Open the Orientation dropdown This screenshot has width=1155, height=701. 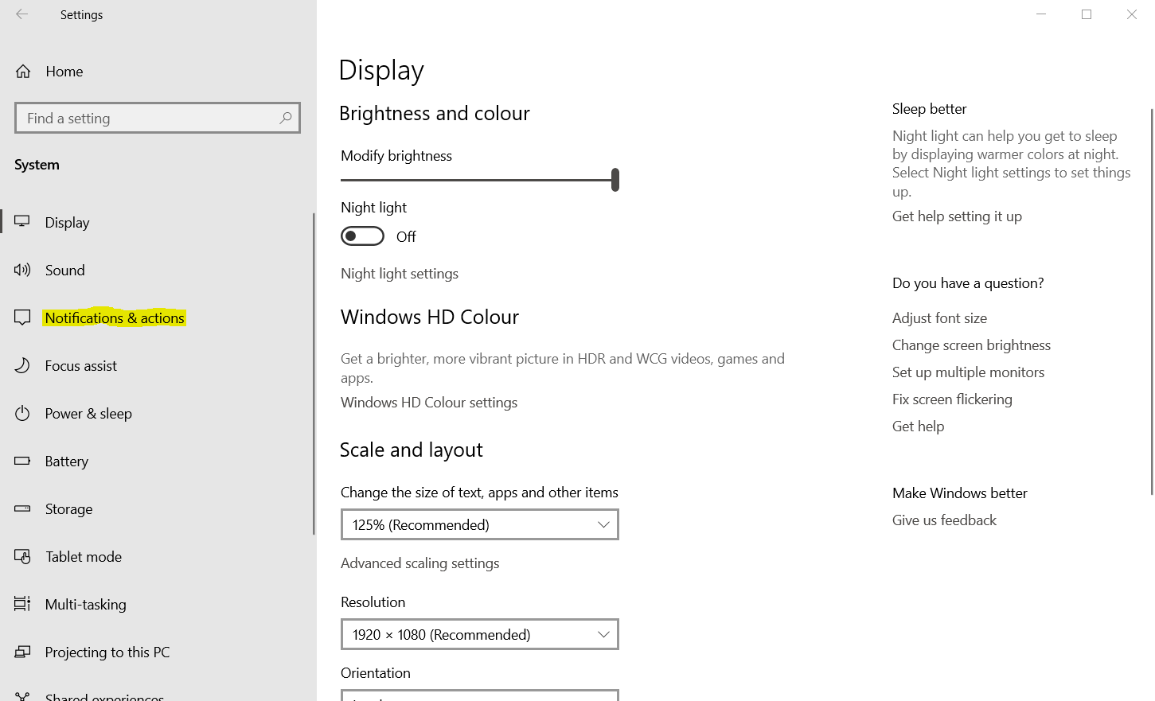(x=480, y=695)
